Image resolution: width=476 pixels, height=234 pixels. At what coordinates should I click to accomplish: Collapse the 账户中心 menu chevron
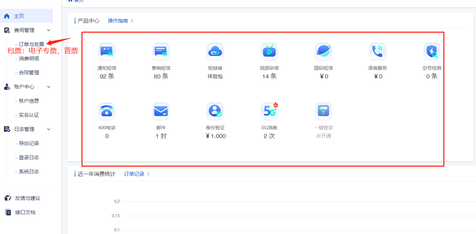click(48, 87)
